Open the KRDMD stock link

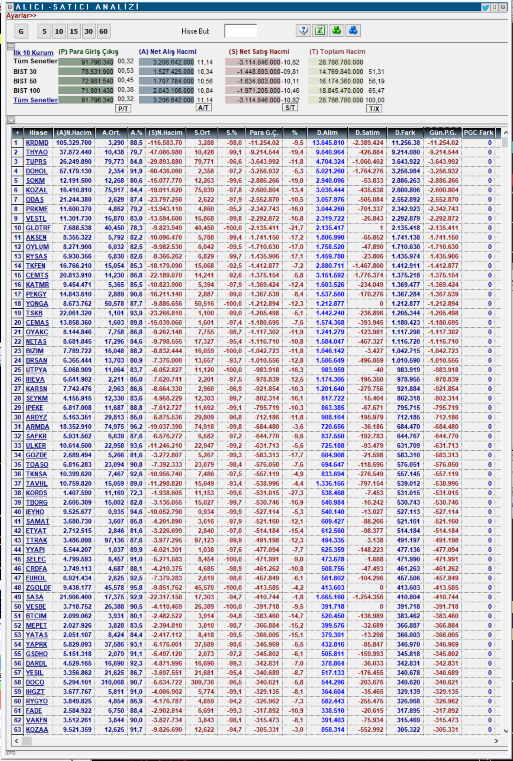[37, 143]
